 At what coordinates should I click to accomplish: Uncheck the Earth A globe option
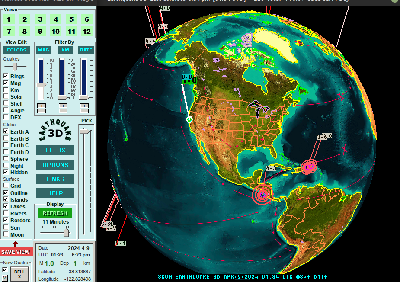[6, 131]
